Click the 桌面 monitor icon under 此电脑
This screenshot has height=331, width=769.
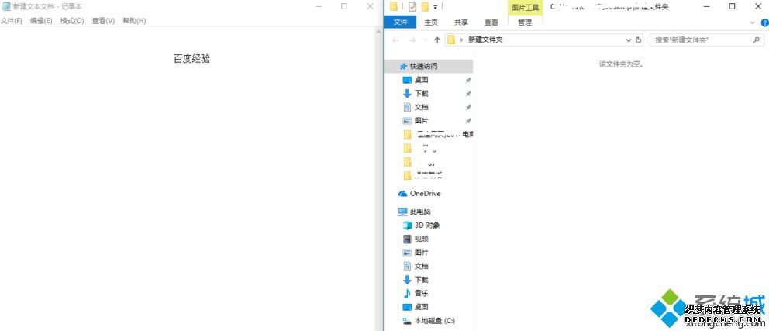click(406, 307)
